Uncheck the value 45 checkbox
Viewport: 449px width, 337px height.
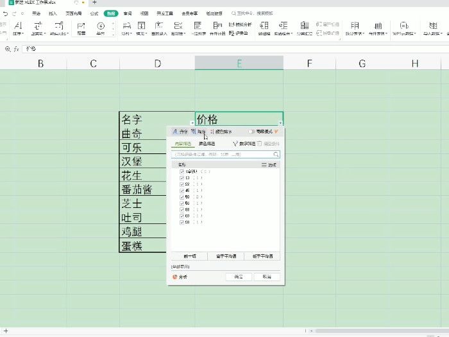tap(182, 191)
